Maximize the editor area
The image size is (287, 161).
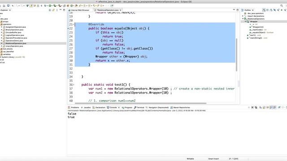click(x=238, y=10)
